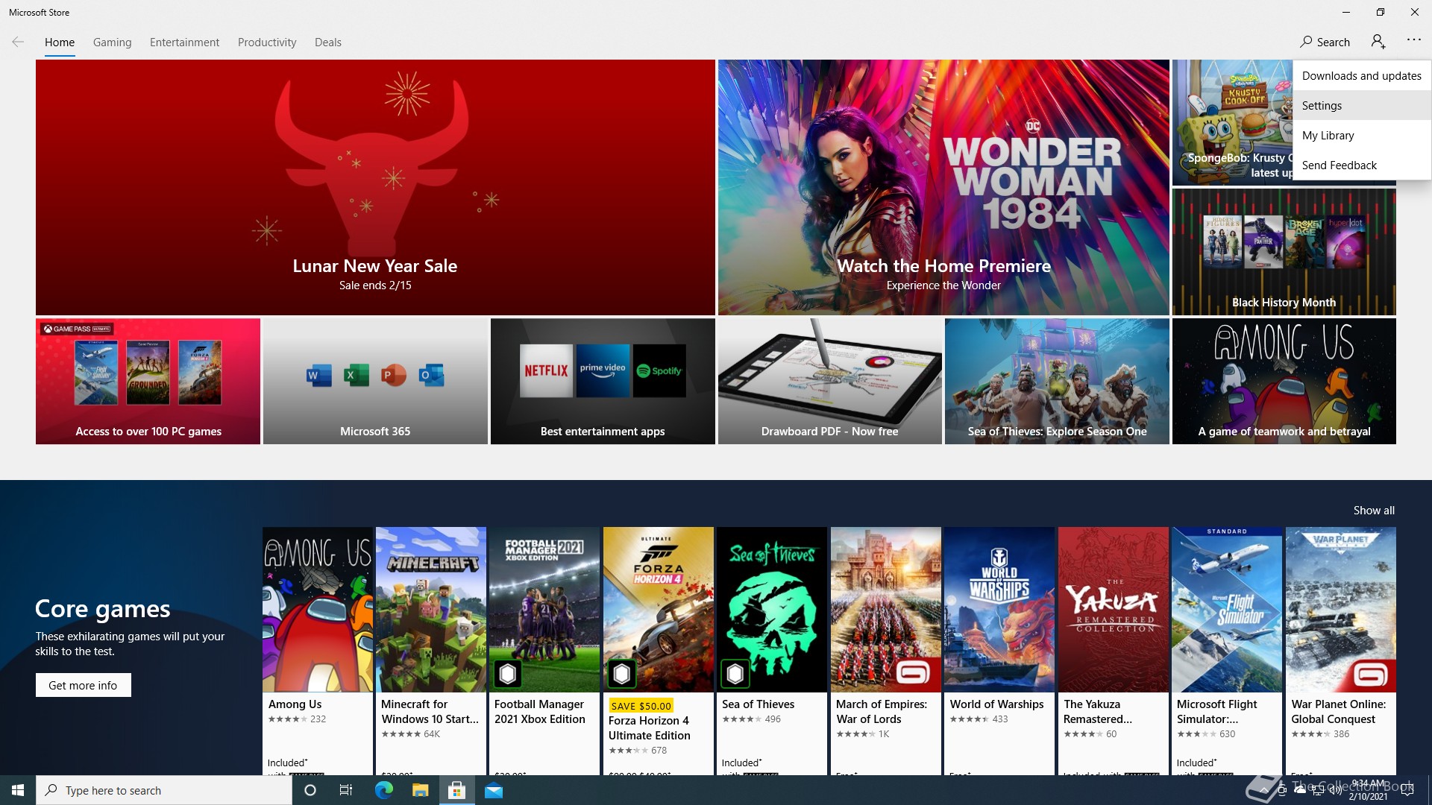Open Task View from the taskbar

(x=346, y=790)
